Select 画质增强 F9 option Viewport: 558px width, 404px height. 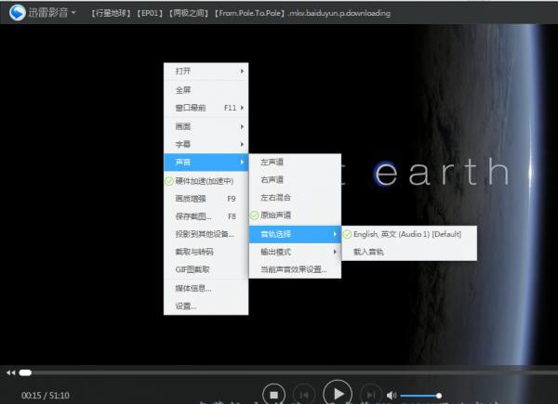(x=206, y=199)
